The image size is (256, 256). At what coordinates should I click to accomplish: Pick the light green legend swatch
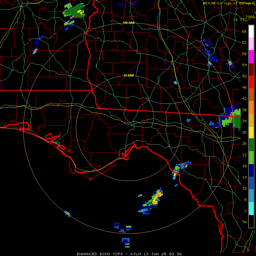click(x=251, y=158)
